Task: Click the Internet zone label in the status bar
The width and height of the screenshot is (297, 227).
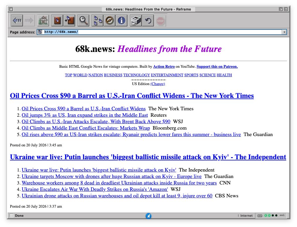Action: click(x=247, y=216)
